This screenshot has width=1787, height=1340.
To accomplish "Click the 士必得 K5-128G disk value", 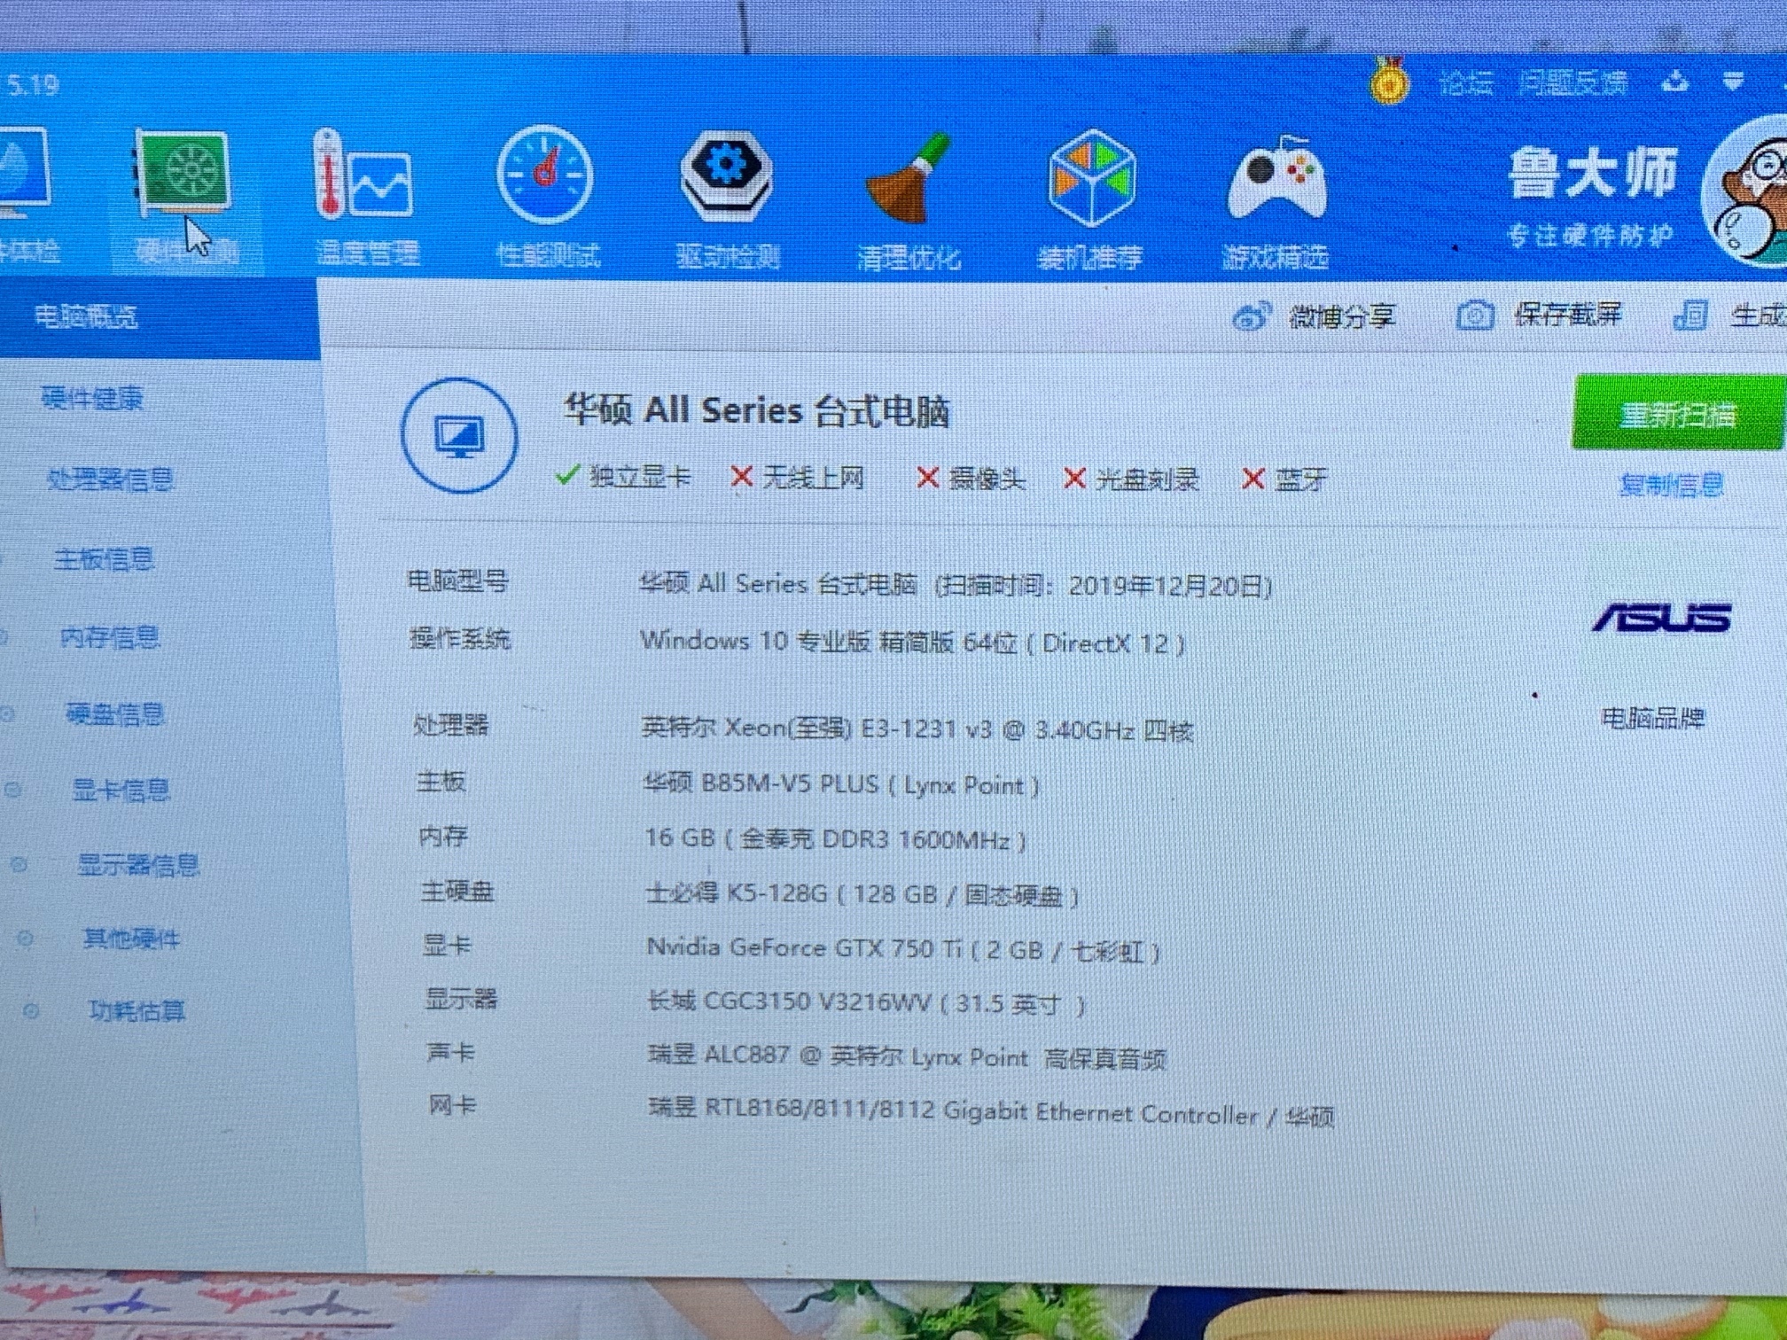I will click(x=862, y=894).
